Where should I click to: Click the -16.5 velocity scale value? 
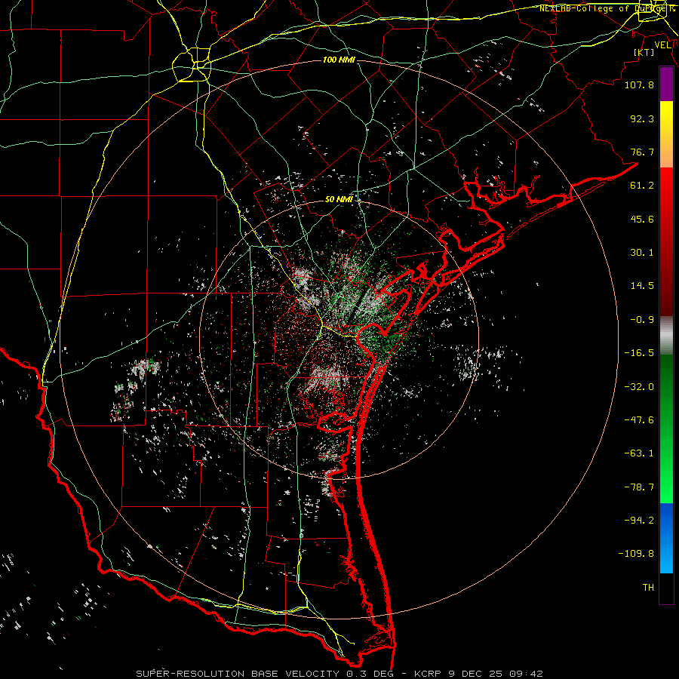point(639,353)
